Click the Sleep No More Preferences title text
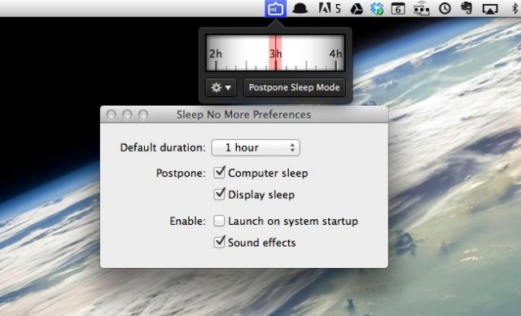Image resolution: width=521 pixels, height=316 pixels. (x=244, y=115)
